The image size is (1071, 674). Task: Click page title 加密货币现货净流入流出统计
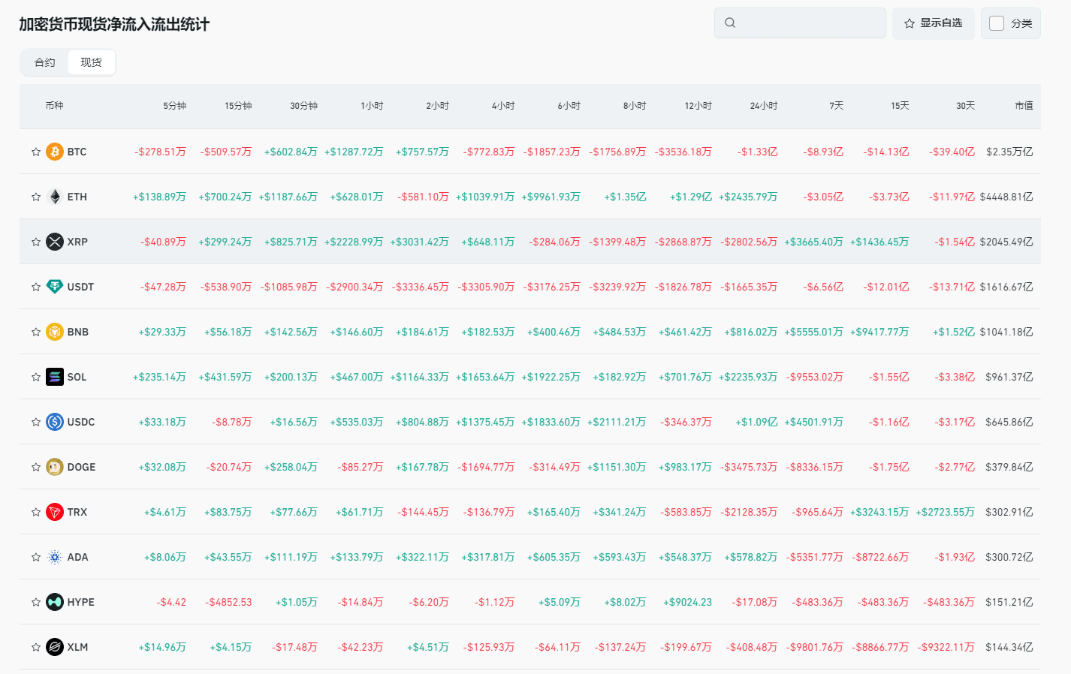(x=114, y=24)
